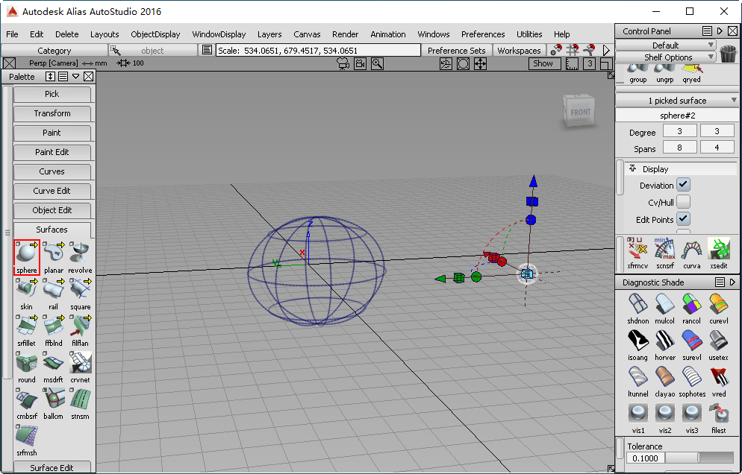Open the Preferences menu

point(483,34)
